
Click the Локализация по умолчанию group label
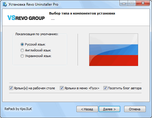point(37,34)
